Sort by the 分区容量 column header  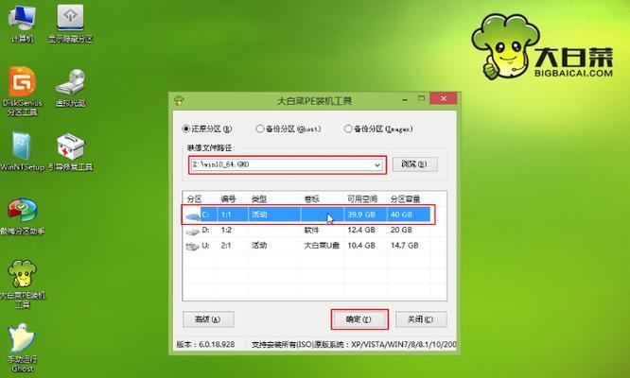coord(406,199)
